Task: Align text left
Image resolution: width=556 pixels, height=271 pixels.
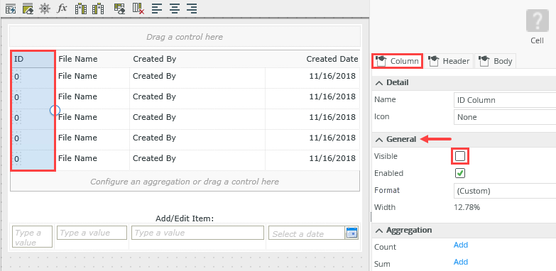Action: coord(157,8)
